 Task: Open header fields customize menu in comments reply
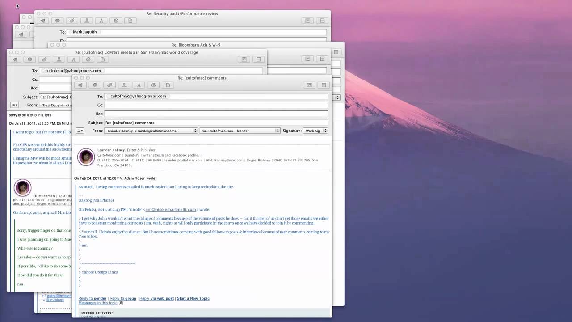pos(80,131)
